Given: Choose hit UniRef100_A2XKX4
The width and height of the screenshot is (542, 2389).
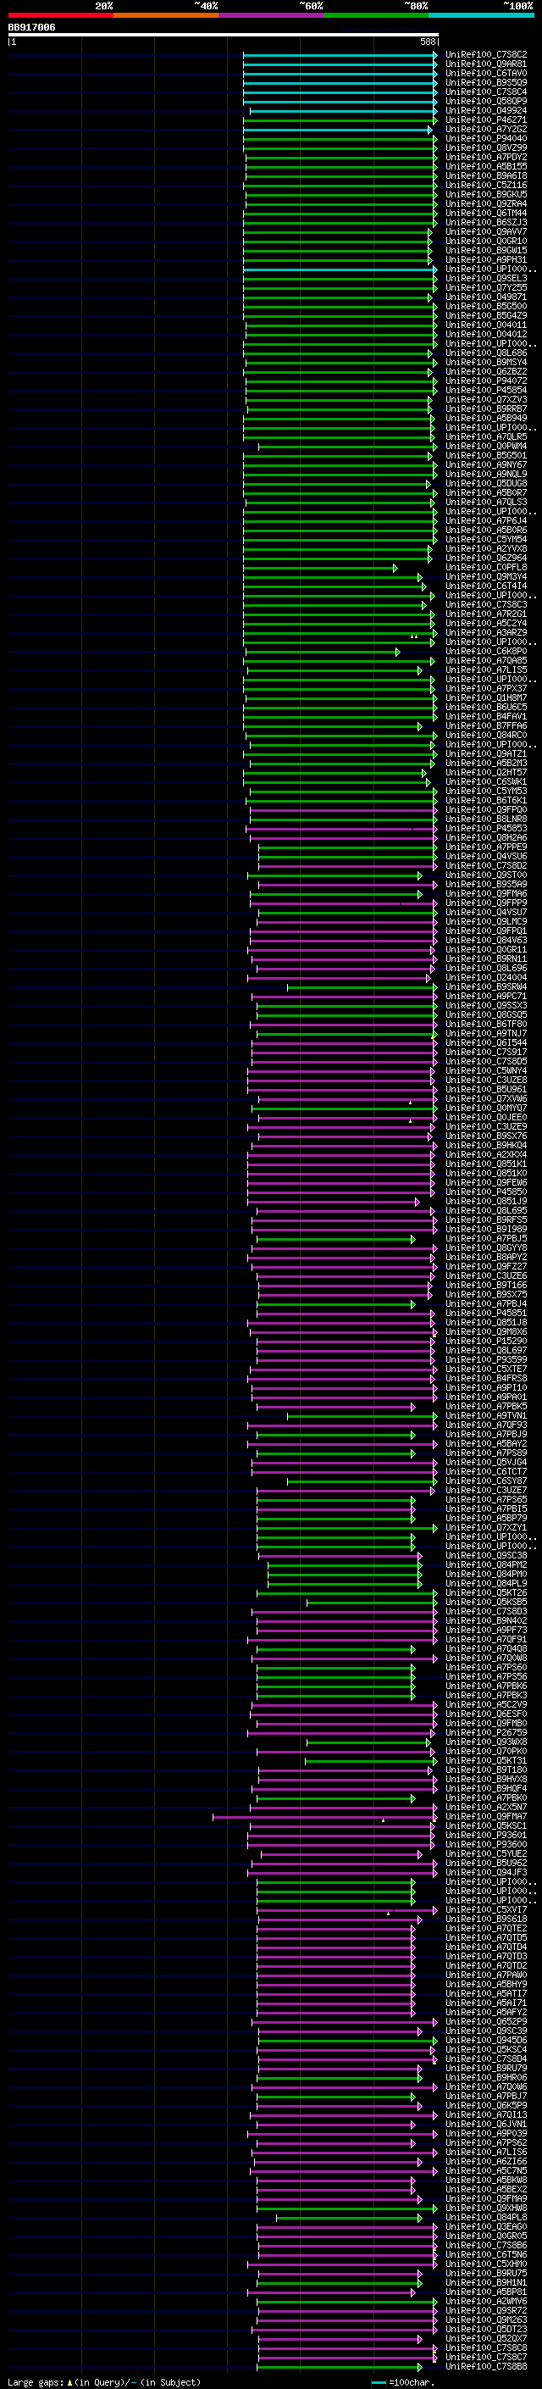Looking at the screenshot, I should point(486,1154).
